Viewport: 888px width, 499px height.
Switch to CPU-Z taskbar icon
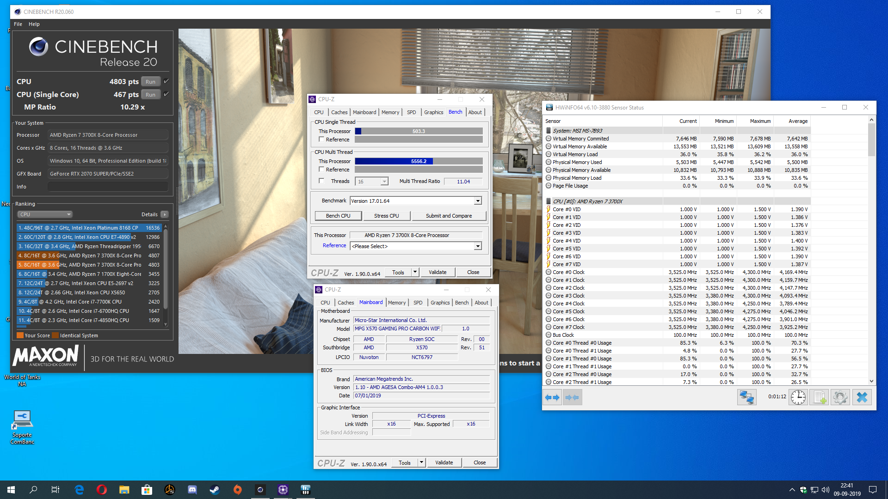283,490
